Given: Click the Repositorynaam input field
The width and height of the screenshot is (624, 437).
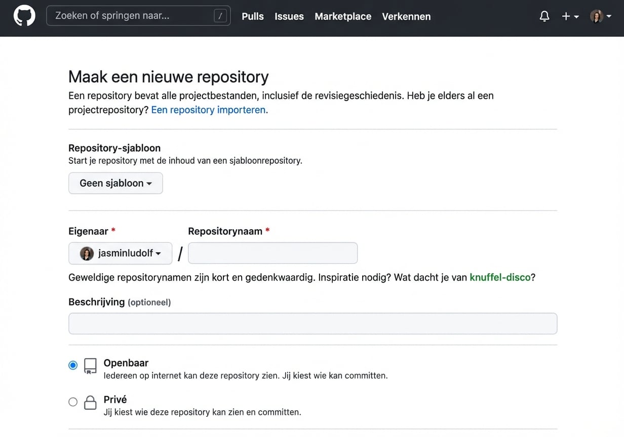Looking at the screenshot, I should click(272, 253).
